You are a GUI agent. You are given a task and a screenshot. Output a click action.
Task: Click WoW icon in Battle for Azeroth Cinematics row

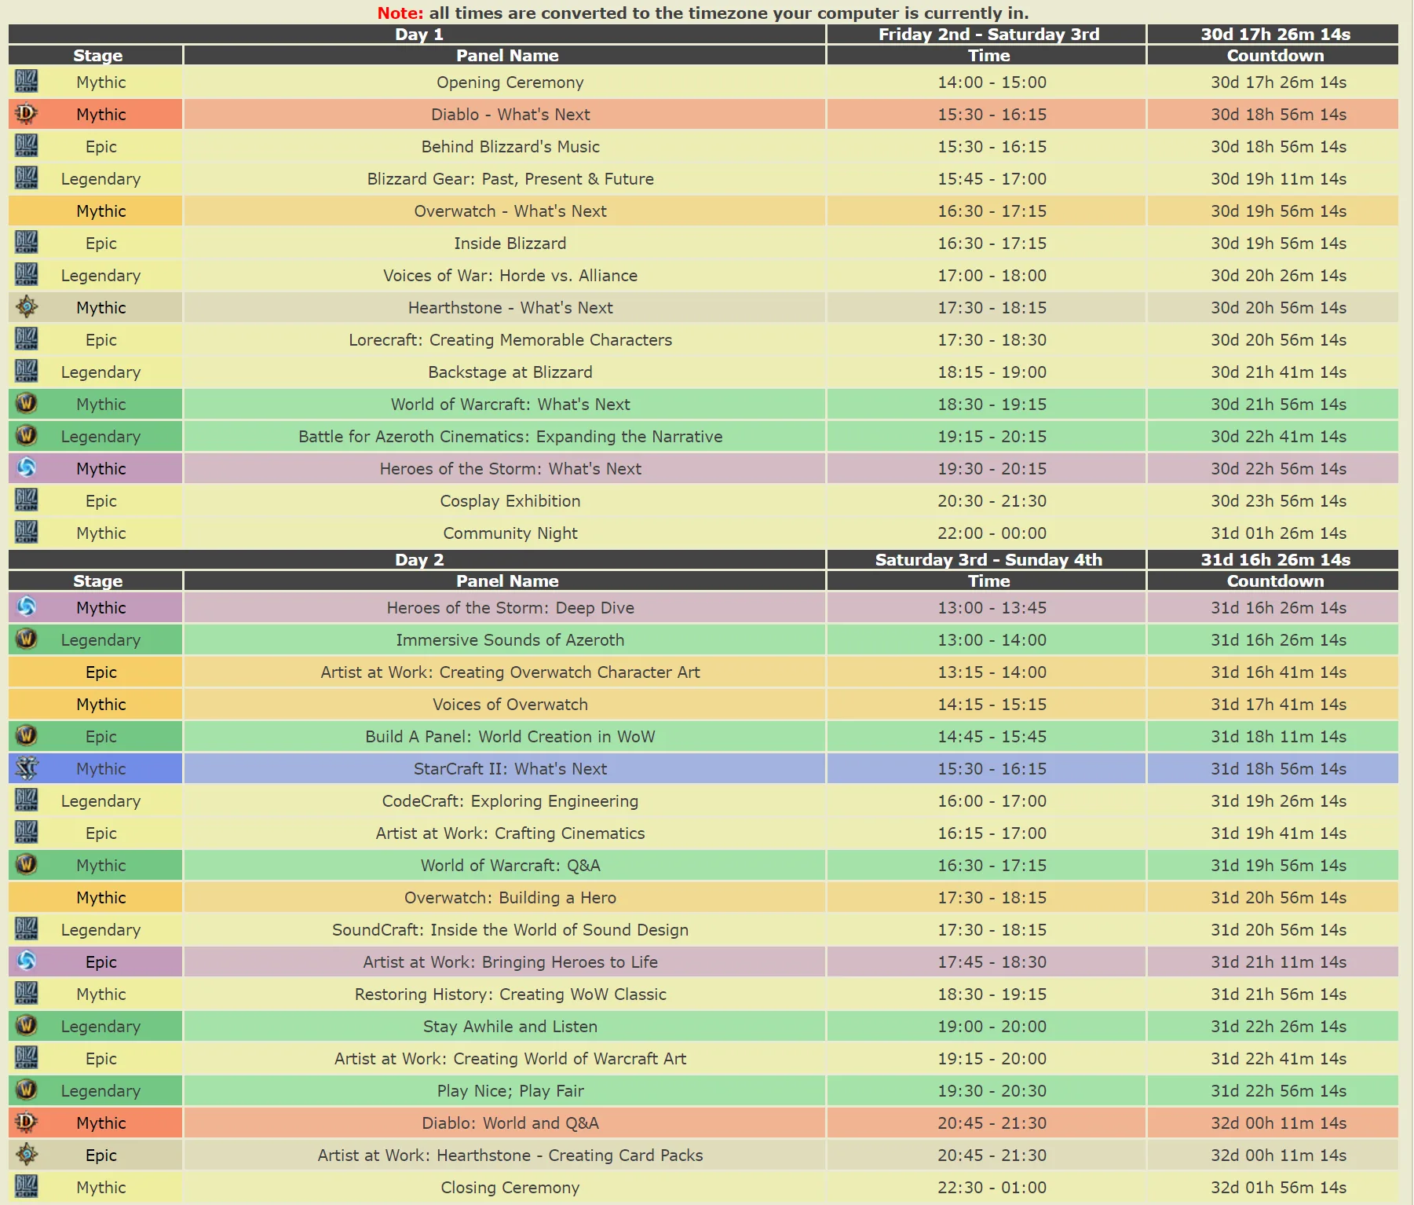(26, 435)
